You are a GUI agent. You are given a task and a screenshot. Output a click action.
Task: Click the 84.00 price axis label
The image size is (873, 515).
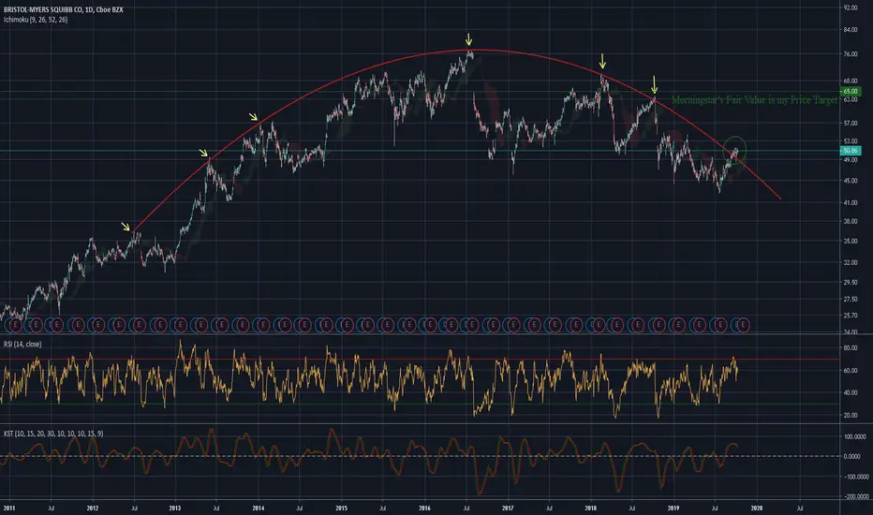(x=851, y=30)
